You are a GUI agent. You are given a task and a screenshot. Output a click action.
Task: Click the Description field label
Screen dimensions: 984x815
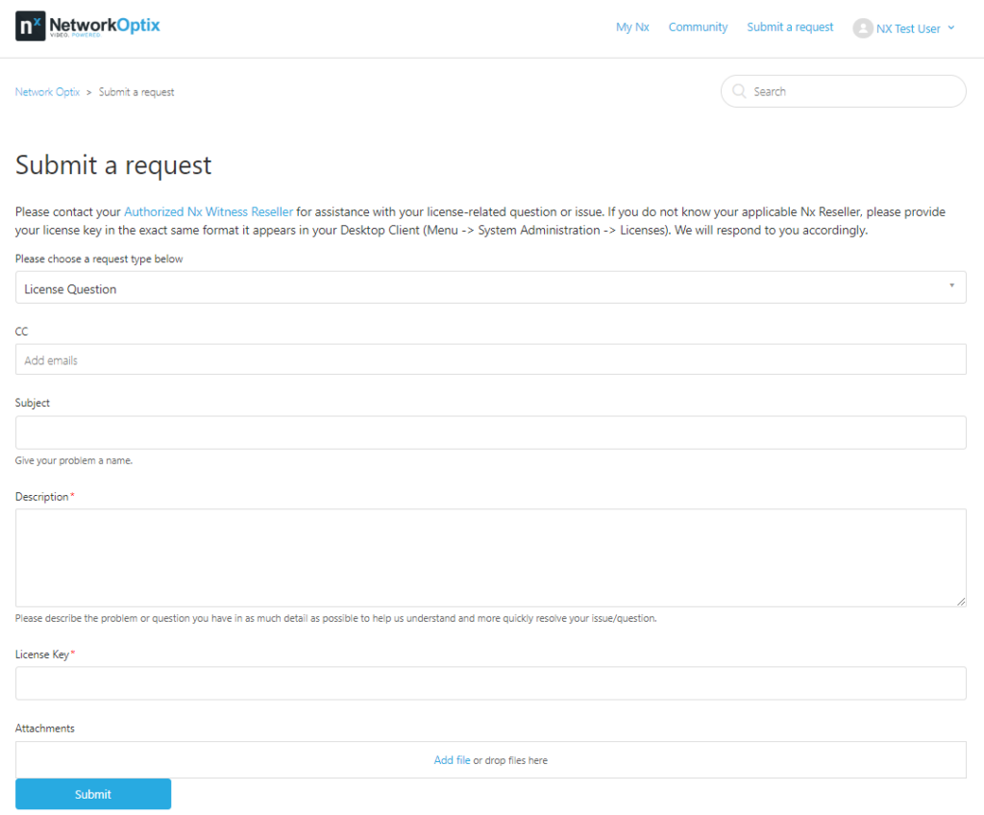[x=41, y=497]
